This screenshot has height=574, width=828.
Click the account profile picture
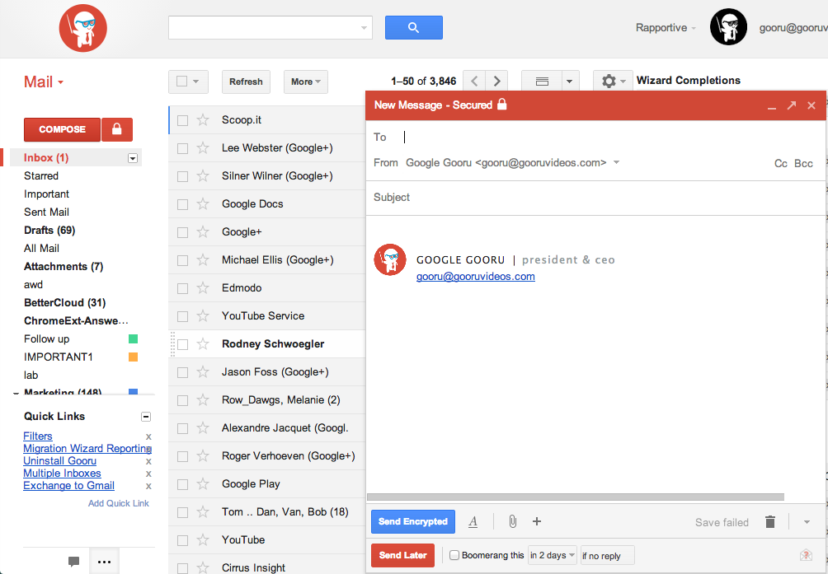[728, 27]
